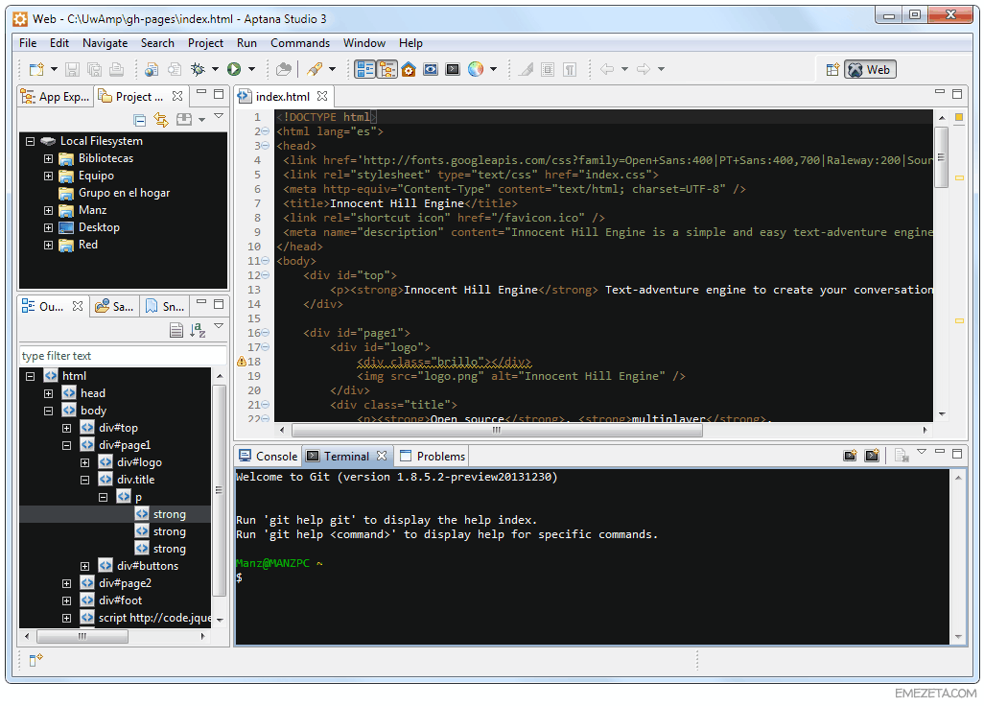Click the green Run icon

click(234, 69)
